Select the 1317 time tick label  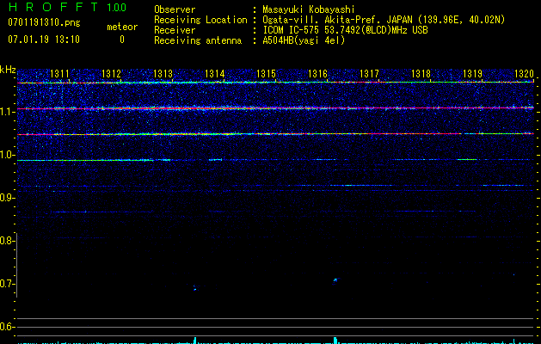click(369, 75)
